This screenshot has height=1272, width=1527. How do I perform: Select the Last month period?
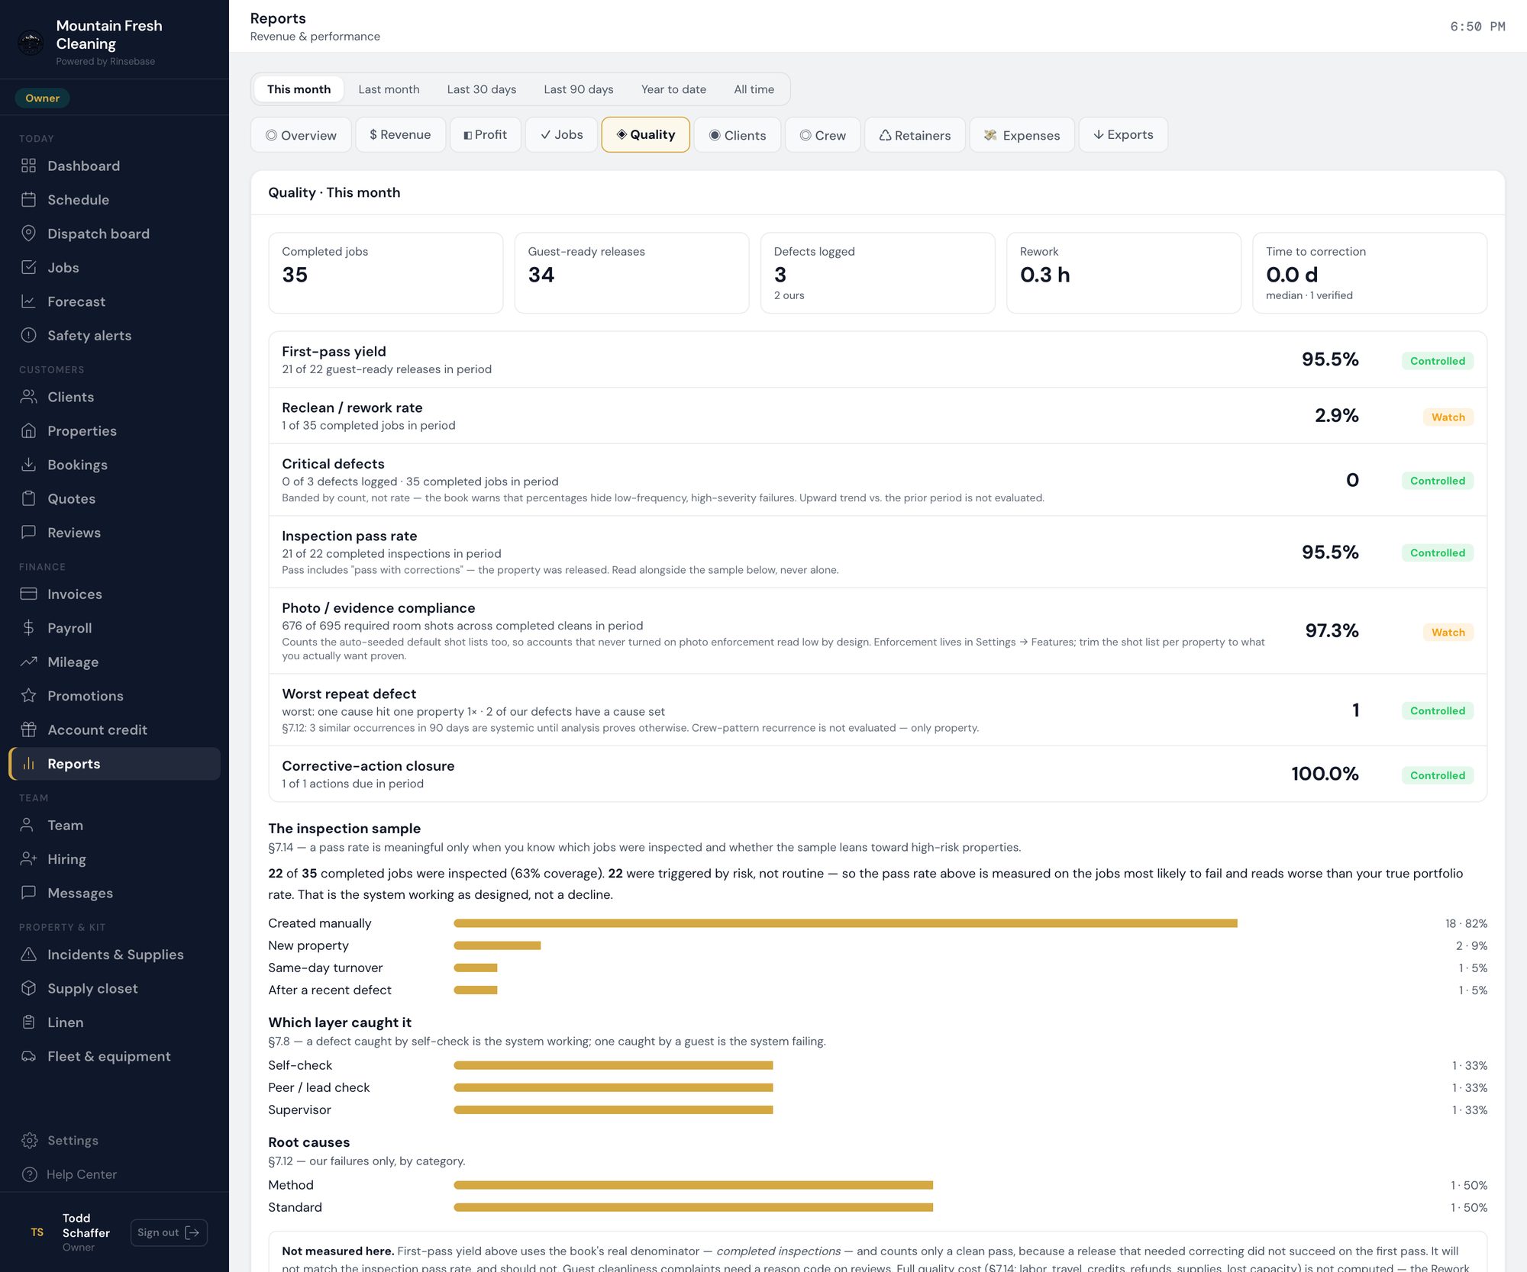389,89
